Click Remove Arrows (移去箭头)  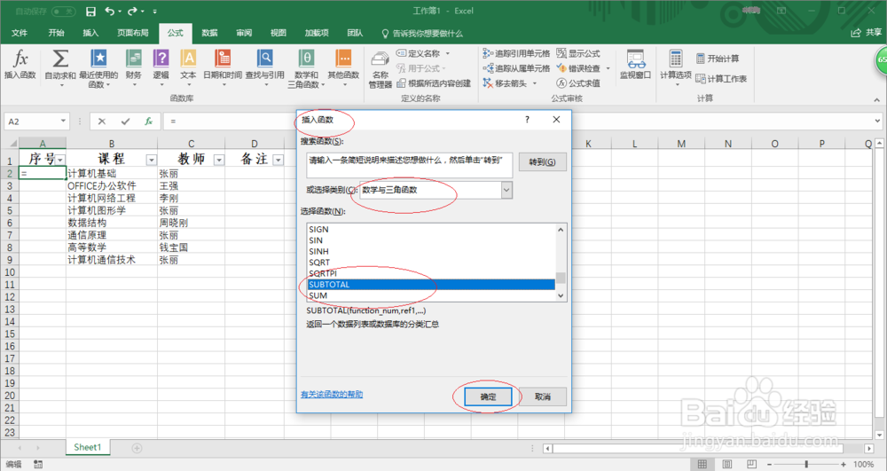coord(506,83)
